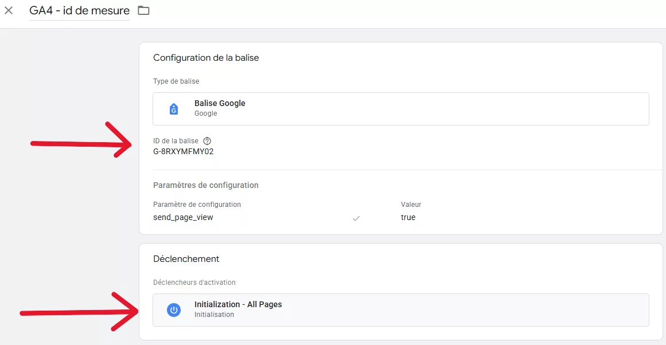Viewport: 666px width, 345px height.
Task: Click the close X icon at top left
Action: point(9,10)
